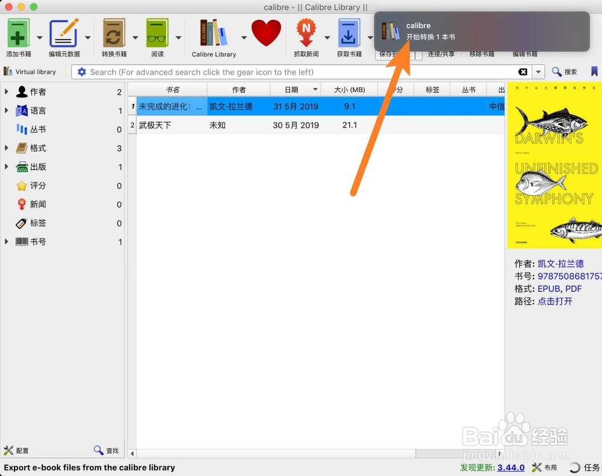Select the book row 武极天下
Viewport: 602px width, 476px height.
pos(317,125)
